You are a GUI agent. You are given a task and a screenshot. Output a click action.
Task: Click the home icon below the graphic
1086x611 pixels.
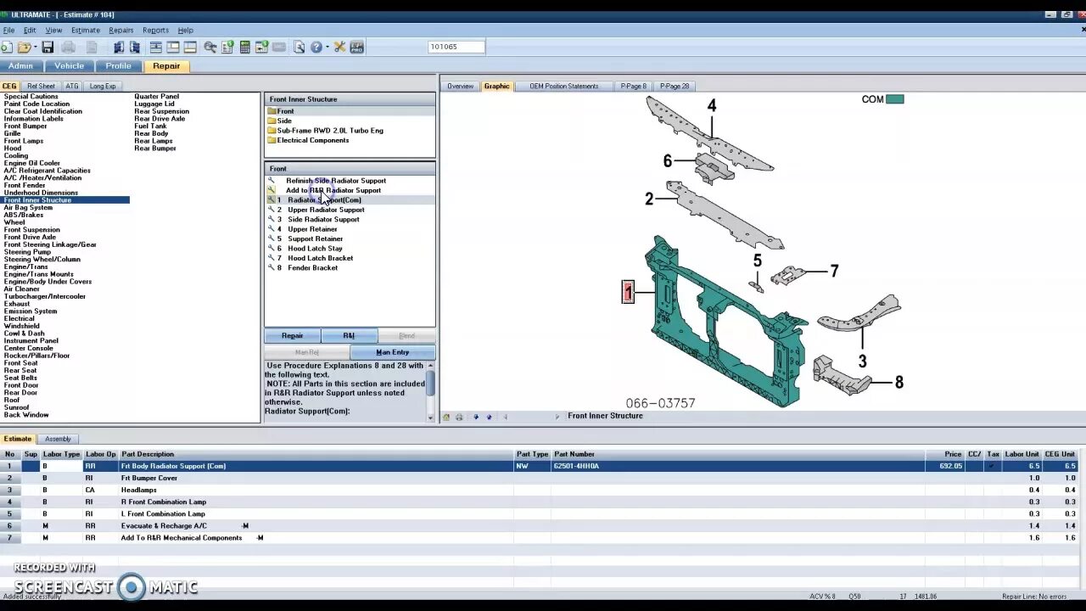pyautogui.click(x=446, y=417)
